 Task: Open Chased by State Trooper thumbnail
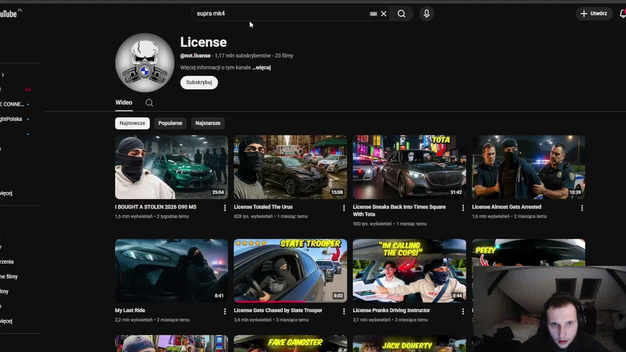[x=291, y=271]
